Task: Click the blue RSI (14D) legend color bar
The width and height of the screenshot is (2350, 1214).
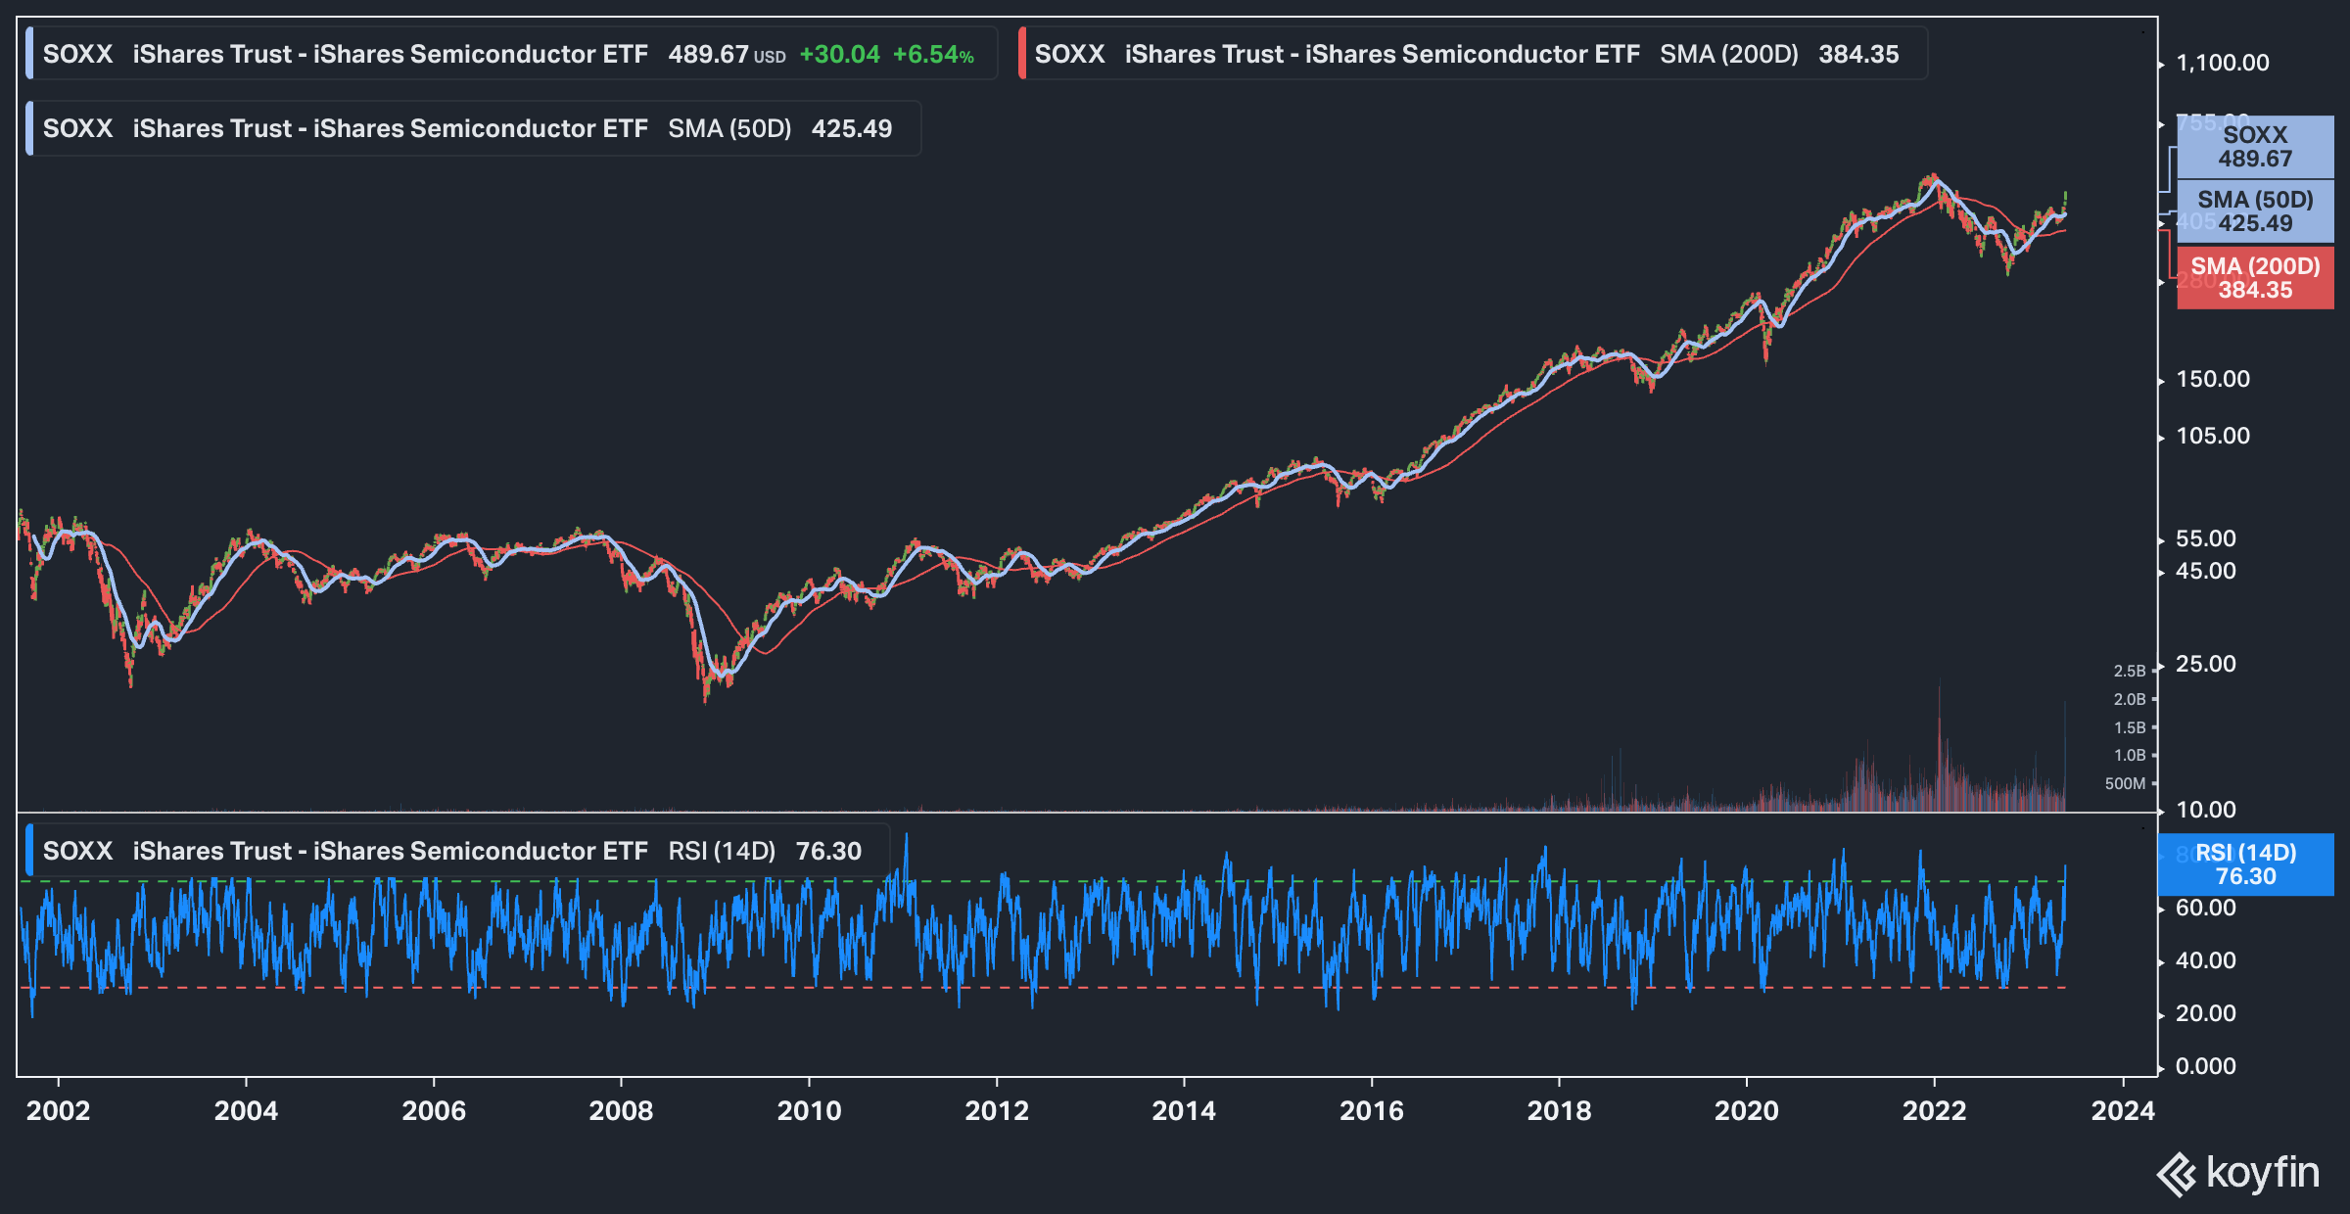Action: [x=29, y=850]
